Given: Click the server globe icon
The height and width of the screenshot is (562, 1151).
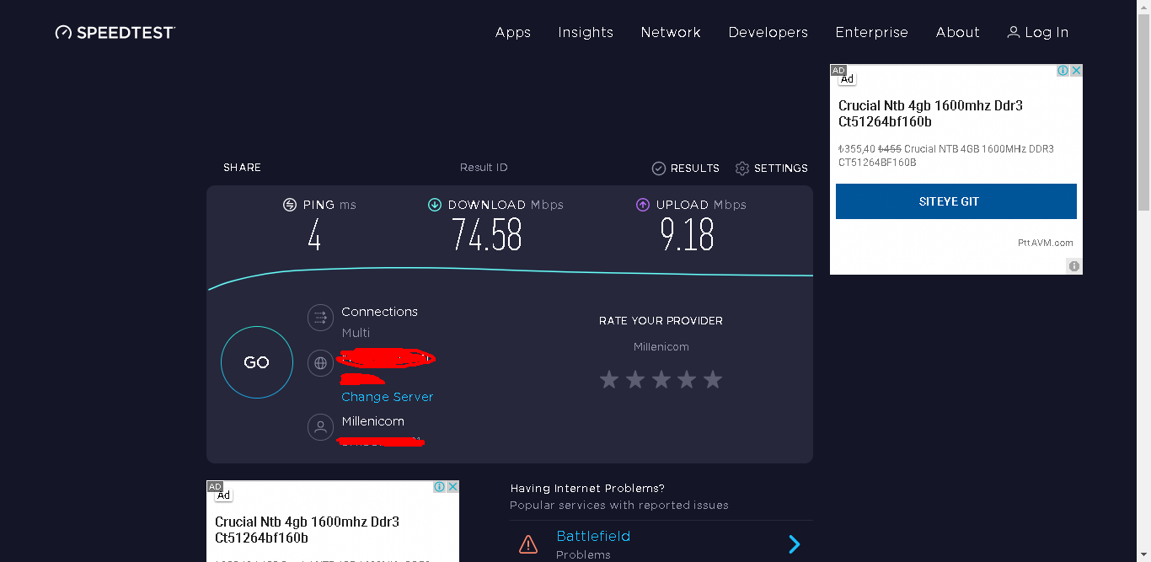Looking at the screenshot, I should click(320, 363).
